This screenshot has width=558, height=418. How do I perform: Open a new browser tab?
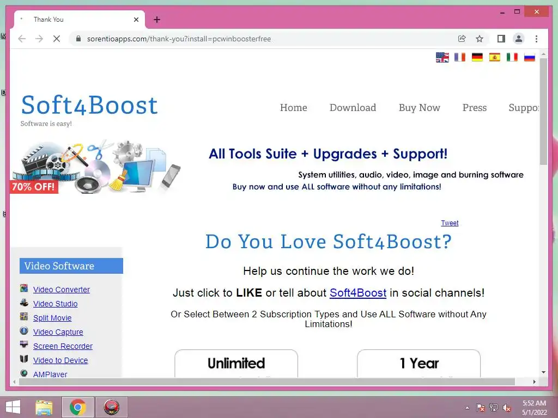tap(157, 20)
